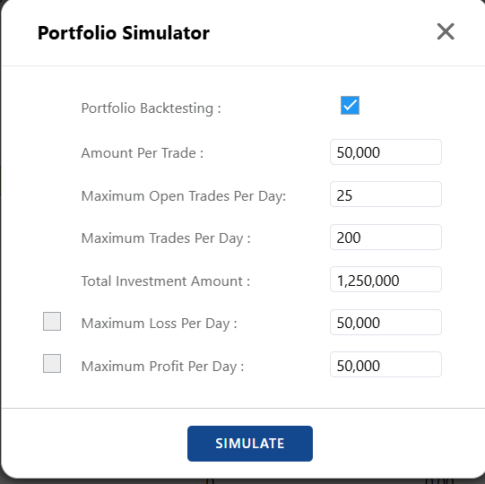Click the Total Investment Amount input box
This screenshot has width=485, height=484.
click(385, 280)
